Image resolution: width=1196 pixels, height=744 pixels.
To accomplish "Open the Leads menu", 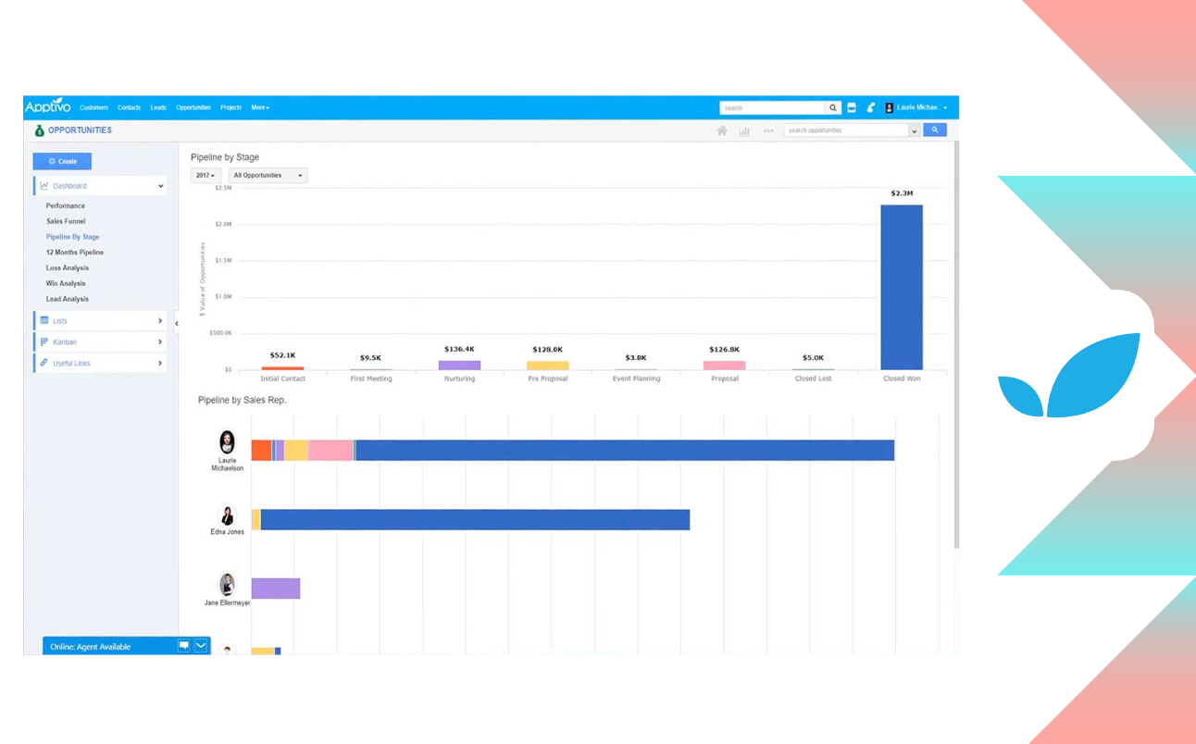I will pos(158,107).
